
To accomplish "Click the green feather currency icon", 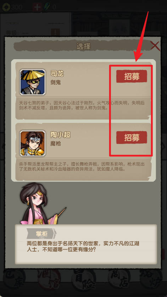I will [x=47, y=7].
